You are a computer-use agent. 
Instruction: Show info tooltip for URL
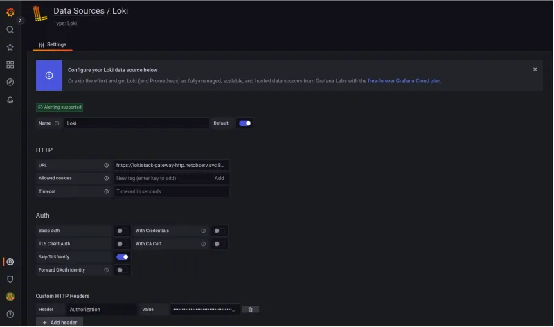point(107,165)
